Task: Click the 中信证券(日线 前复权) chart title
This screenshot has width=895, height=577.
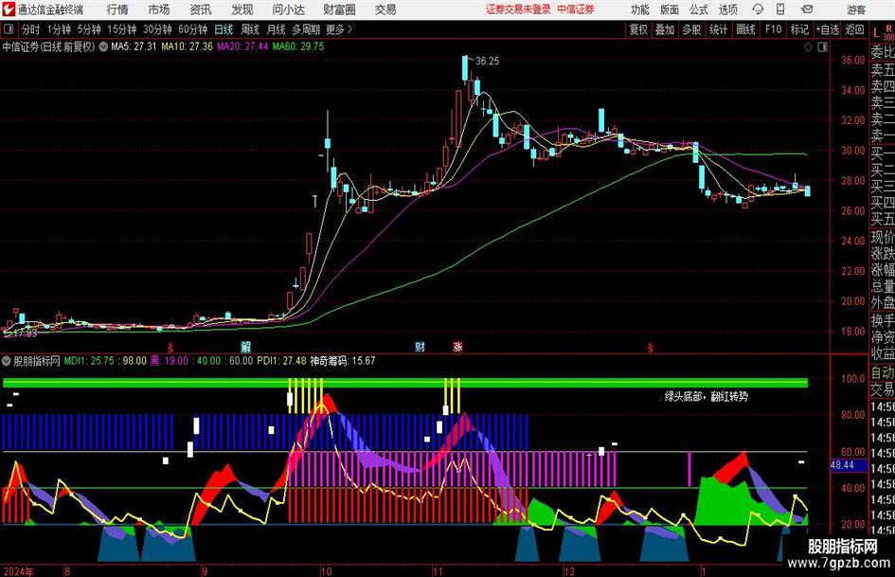Action: tap(48, 46)
